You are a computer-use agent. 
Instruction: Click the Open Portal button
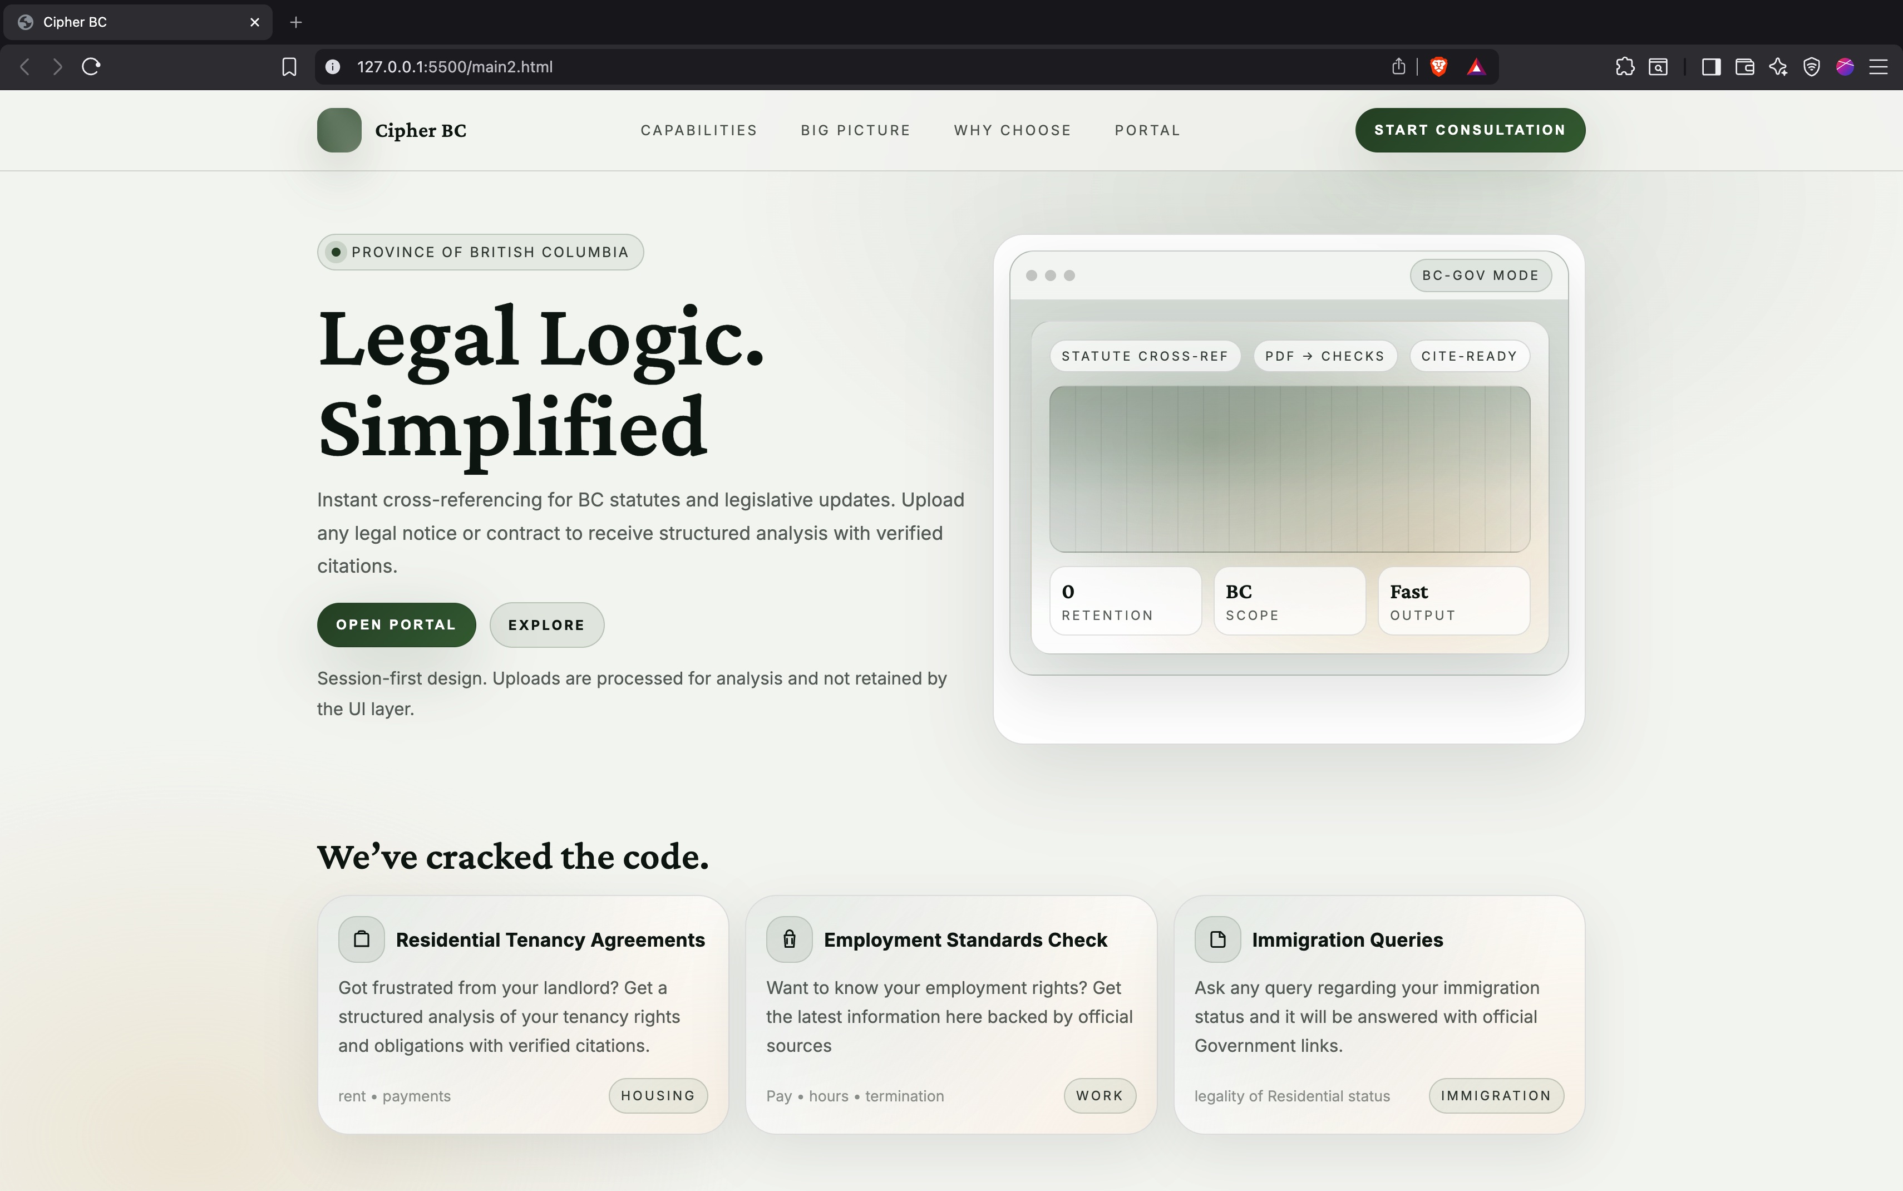click(396, 624)
